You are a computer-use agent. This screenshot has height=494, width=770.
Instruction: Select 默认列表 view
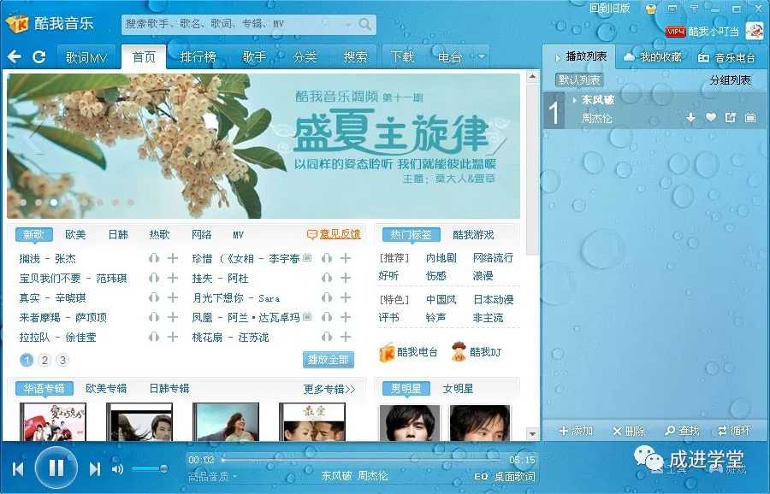579,80
